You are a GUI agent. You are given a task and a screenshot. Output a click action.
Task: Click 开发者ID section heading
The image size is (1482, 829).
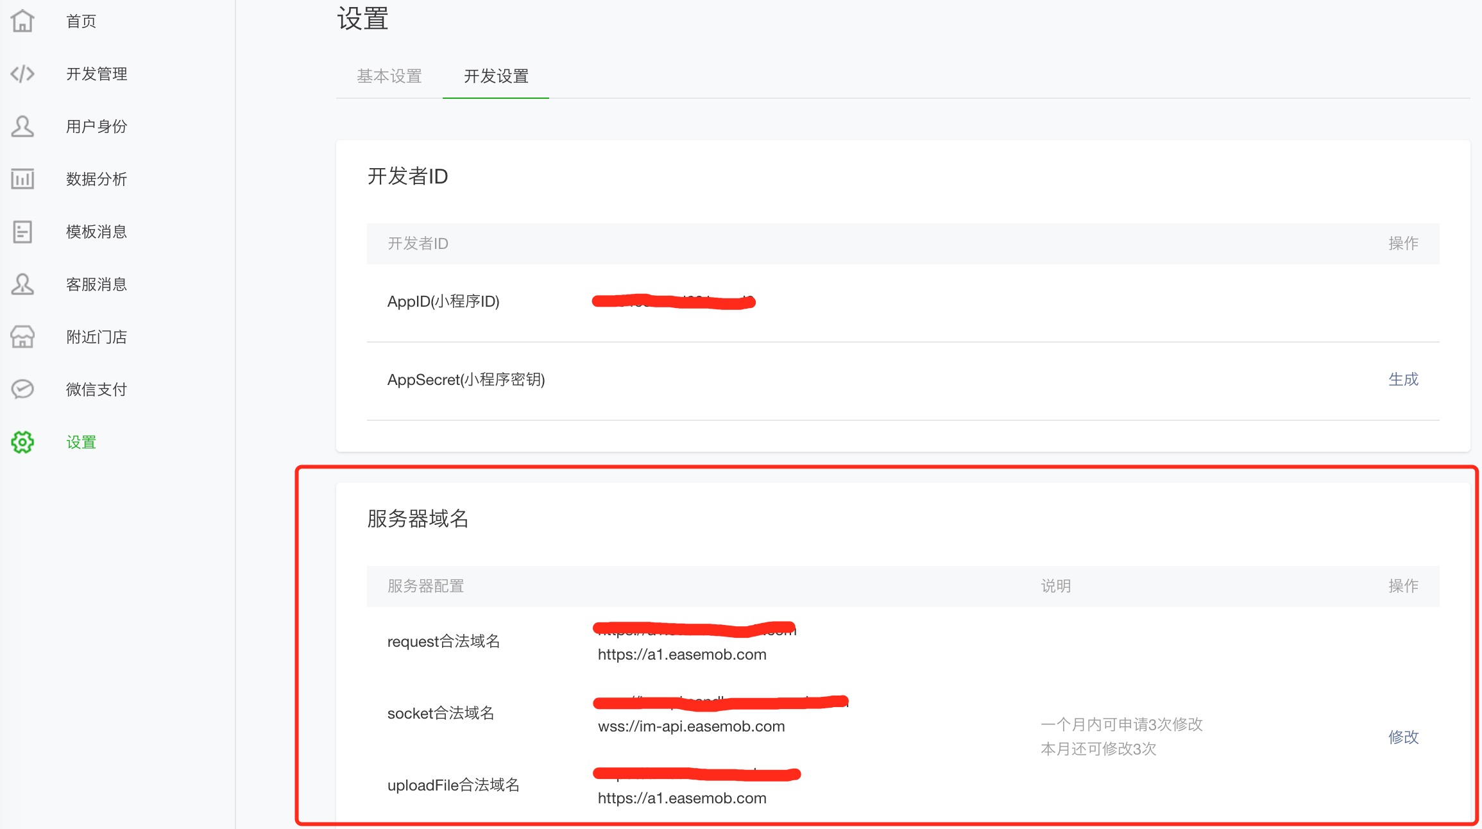click(x=408, y=176)
